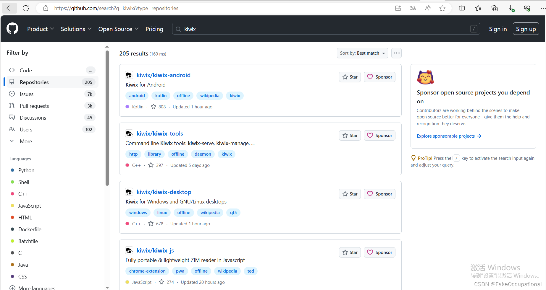Open the kiwix-desktop owner avatar
This screenshot has width=546, height=290.
pos(129,192)
